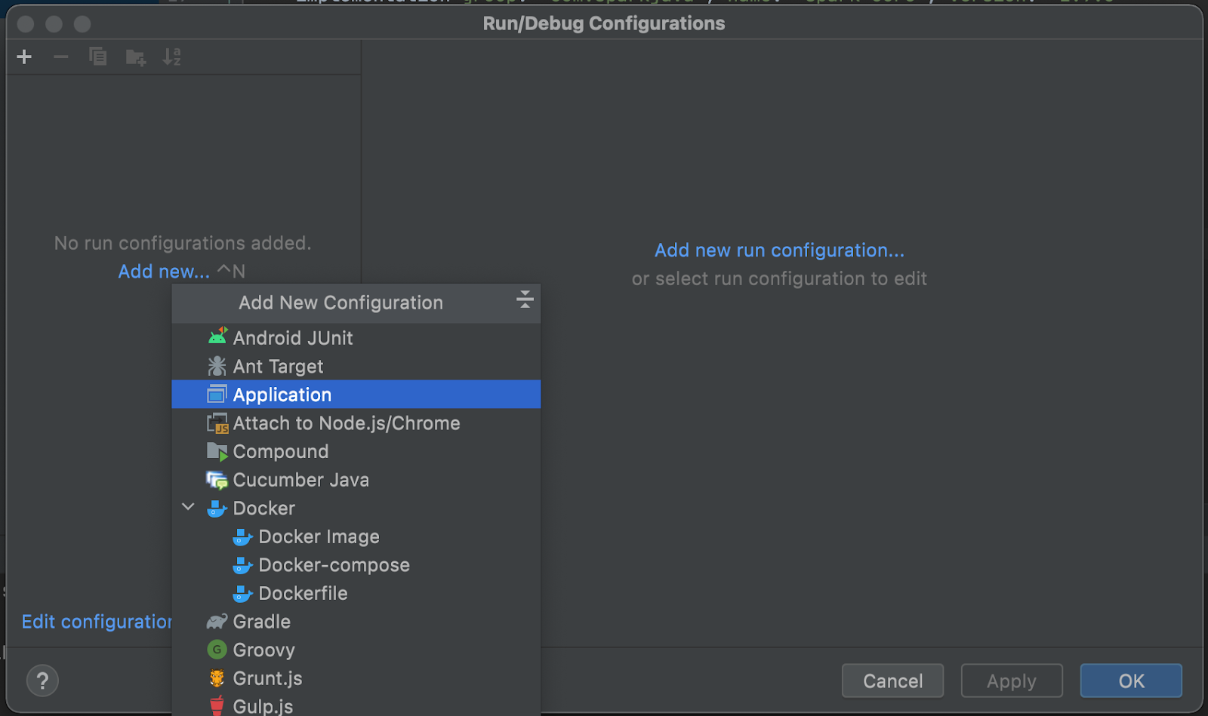
Task: Choose Android JUnit configuration type
Action: pyautogui.click(x=292, y=338)
